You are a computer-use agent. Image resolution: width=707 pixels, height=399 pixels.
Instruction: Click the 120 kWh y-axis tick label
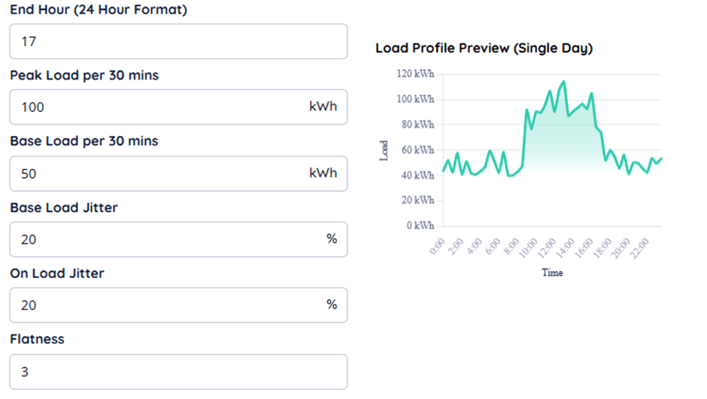(x=414, y=74)
